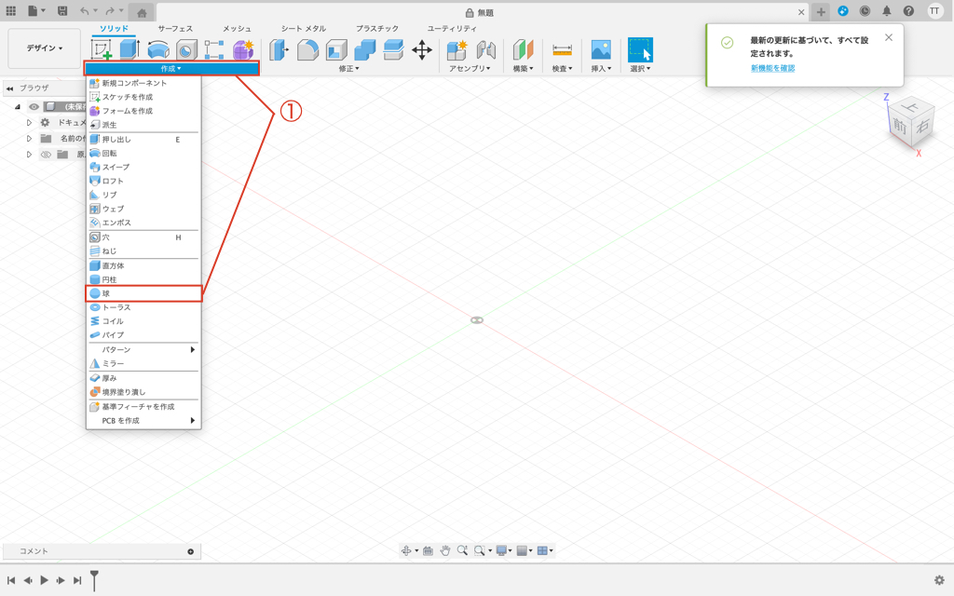Click the 上 face of the ViewCube
Viewport: 954px width, 596px height.
tap(911, 108)
